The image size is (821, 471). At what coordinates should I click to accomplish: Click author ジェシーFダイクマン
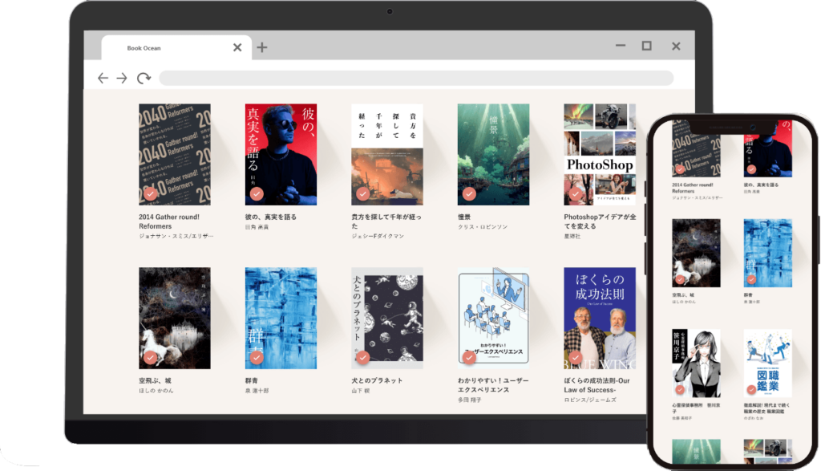tap(378, 236)
